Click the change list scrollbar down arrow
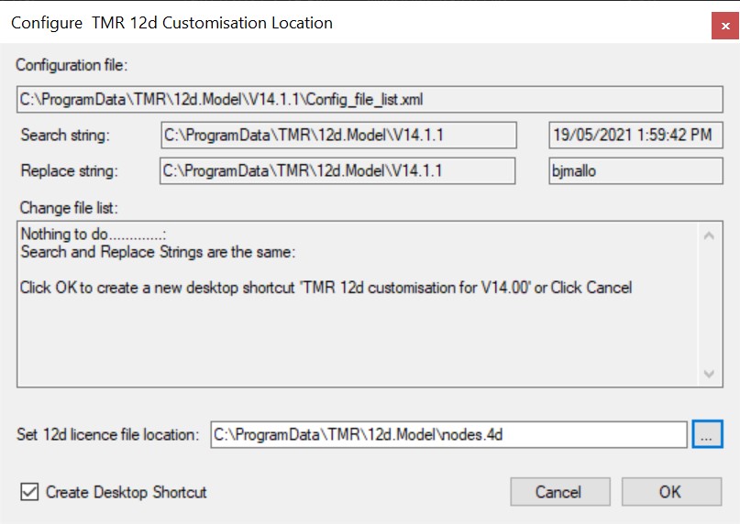Image resolution: width=740 pixels, height=524 pixels. (x=709, y=374)
